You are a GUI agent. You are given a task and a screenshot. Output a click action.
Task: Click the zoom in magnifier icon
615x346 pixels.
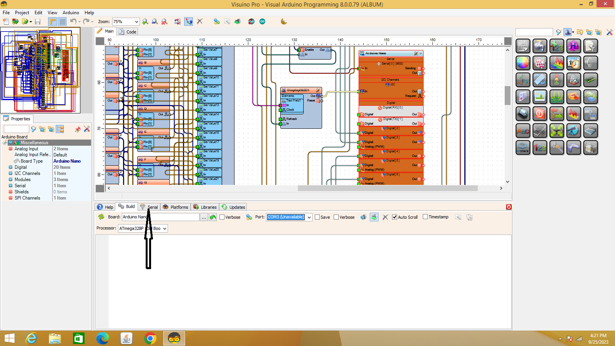pyautogui.click(x=145, y=22)
